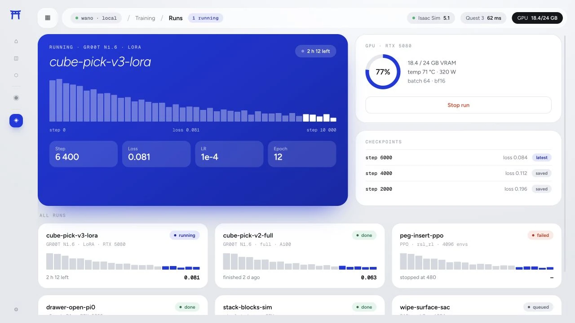Select Runs in the breadcrumb
Screen dimensions: 575x323
click(176, 18)
